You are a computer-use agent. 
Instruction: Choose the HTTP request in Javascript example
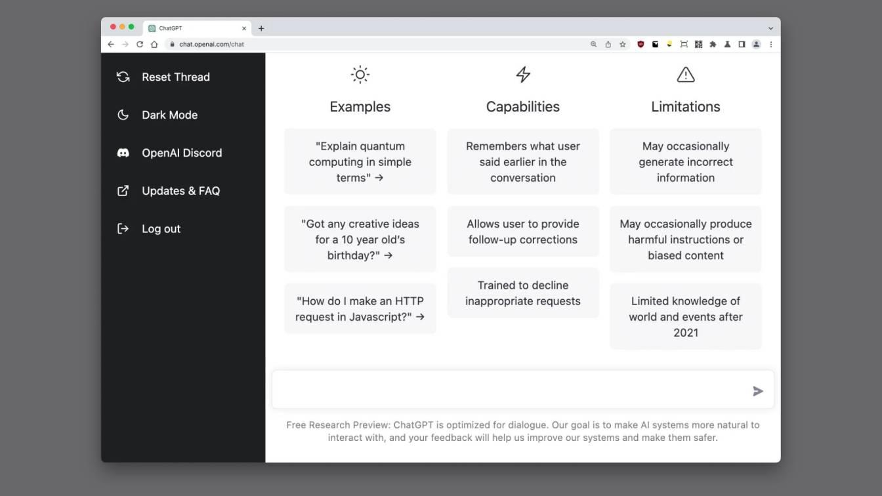coord(360,308)
